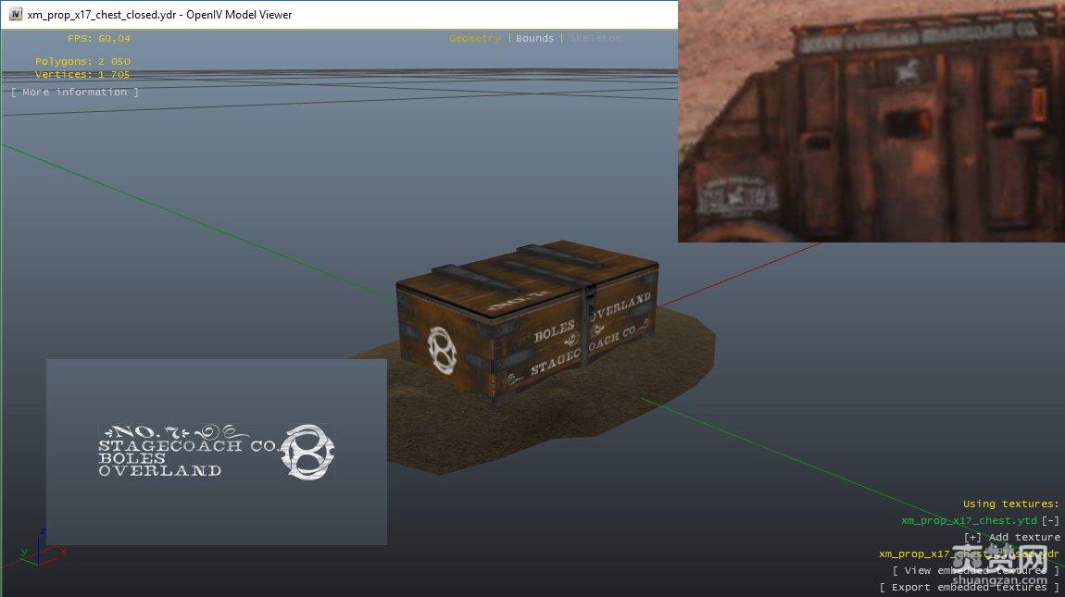Click the stagecoach reference image thumbnail
The image size is (1065, 597).
coord(871,121)
